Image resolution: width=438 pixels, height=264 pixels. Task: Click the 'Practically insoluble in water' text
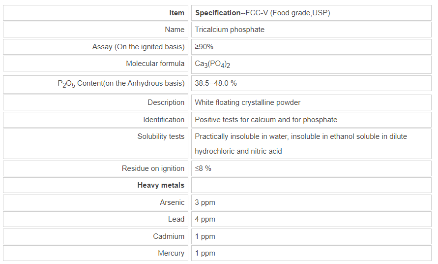point(246,136)
